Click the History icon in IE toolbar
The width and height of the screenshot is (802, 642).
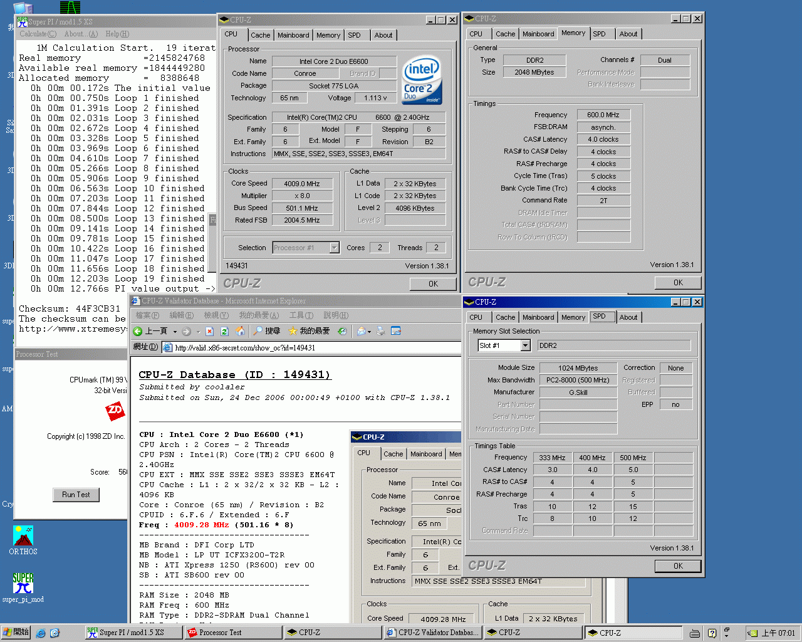coord(342,331)
